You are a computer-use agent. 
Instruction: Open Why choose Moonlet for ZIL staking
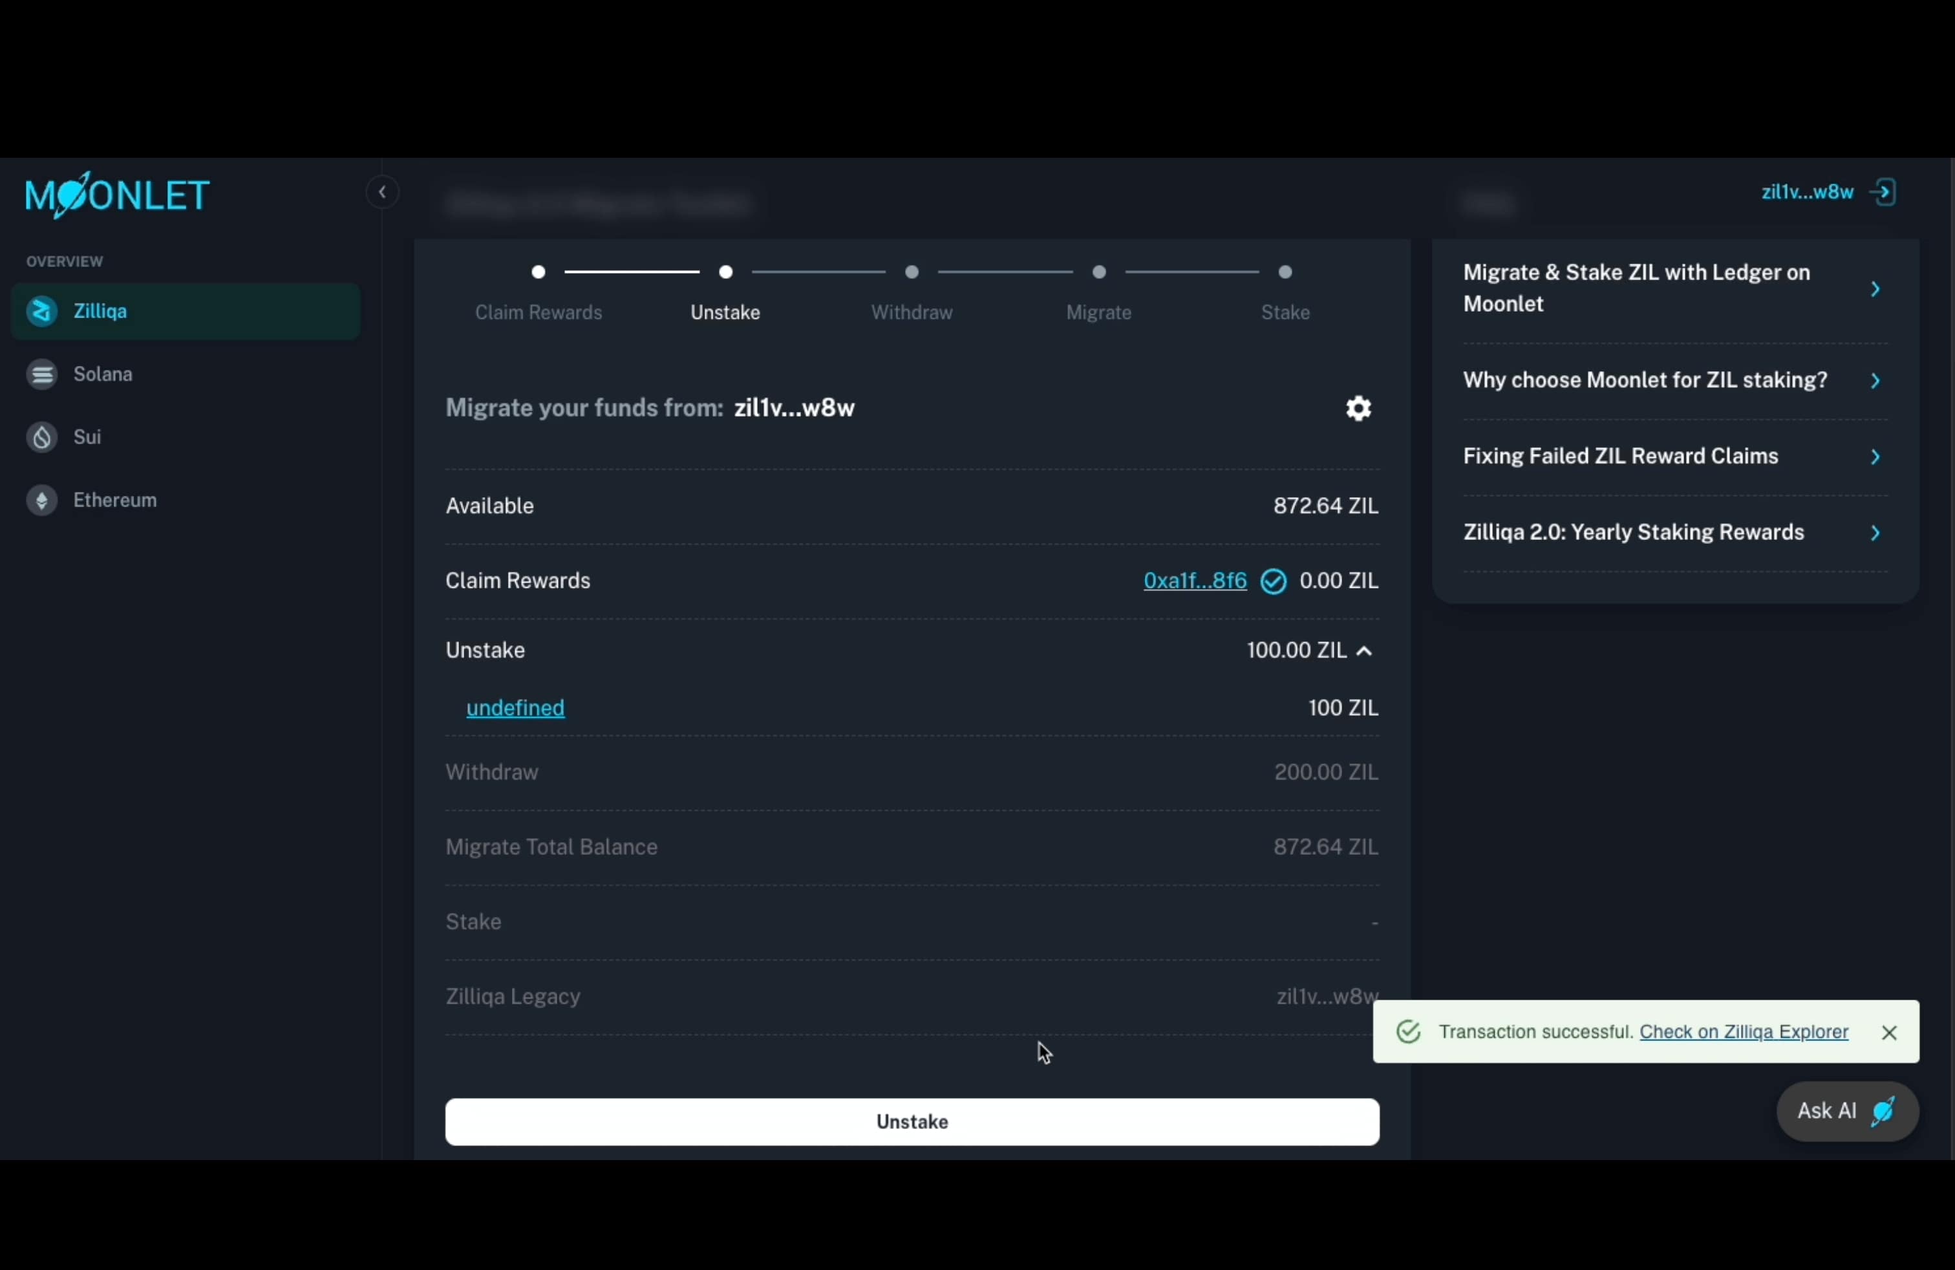click(x=1675, y=380)
